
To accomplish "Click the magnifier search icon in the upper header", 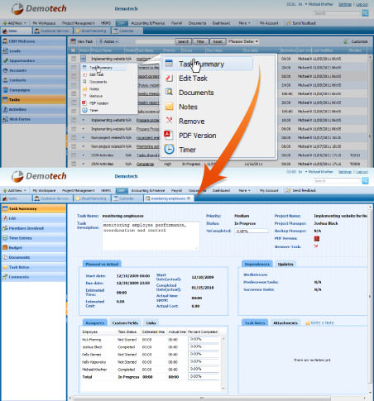I will 365,13.
